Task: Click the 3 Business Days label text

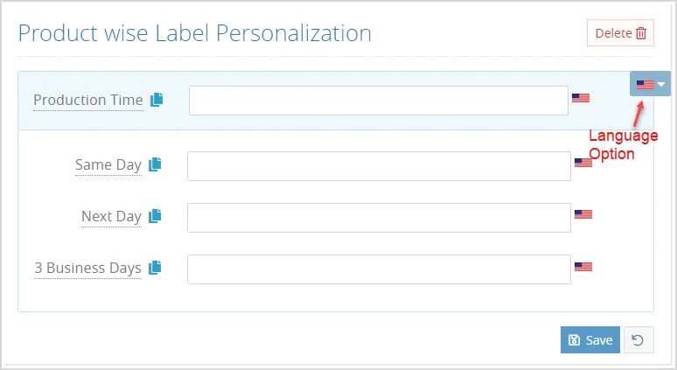Action: coord(87,269)
